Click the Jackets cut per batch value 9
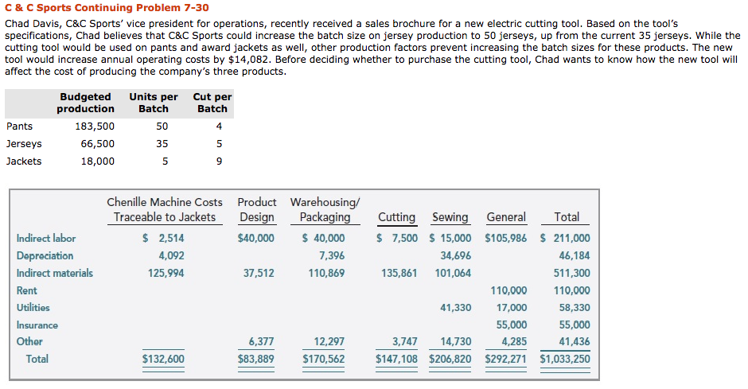The height and width of the screenshot is (389, 748). point(219,161)
